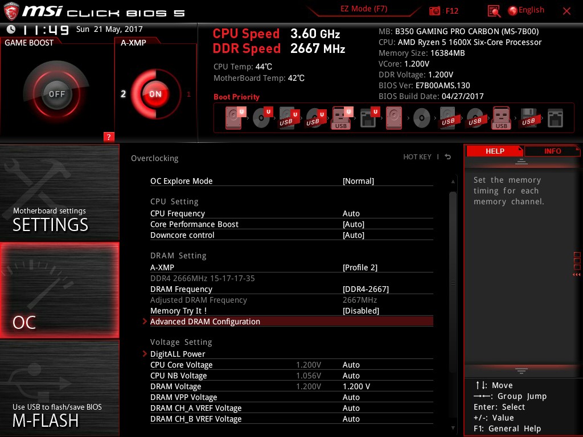Select A-XMP profile number 1
The image size is (583, 437).
click(188, 94)
